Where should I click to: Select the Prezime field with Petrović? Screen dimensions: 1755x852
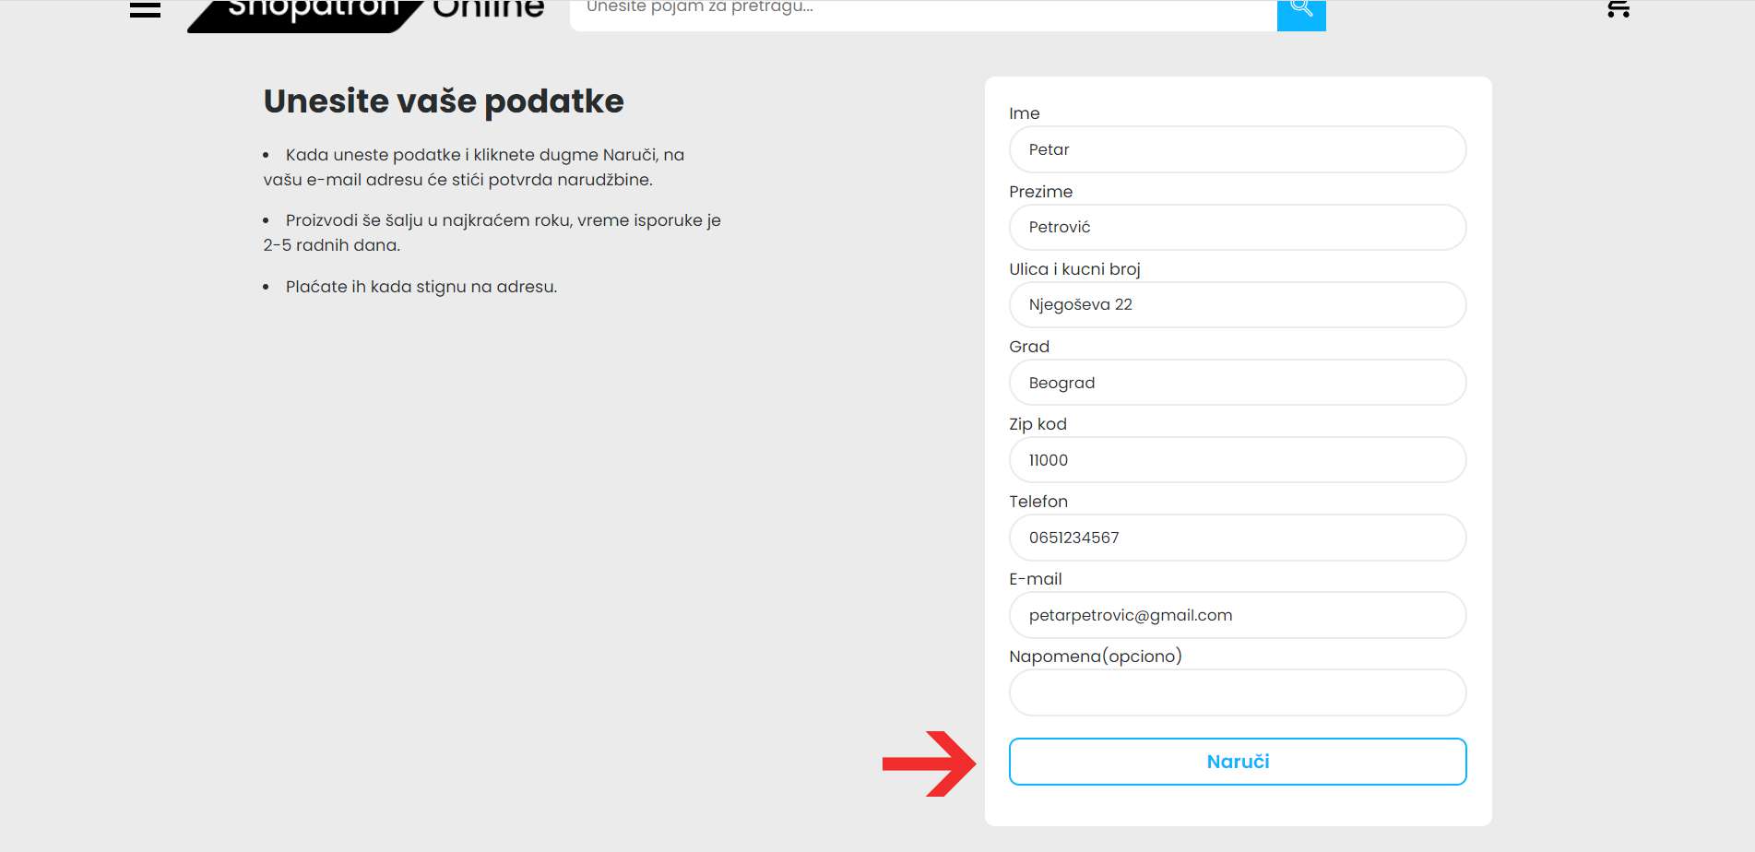pyautogui.click(x=1237, y=227)
